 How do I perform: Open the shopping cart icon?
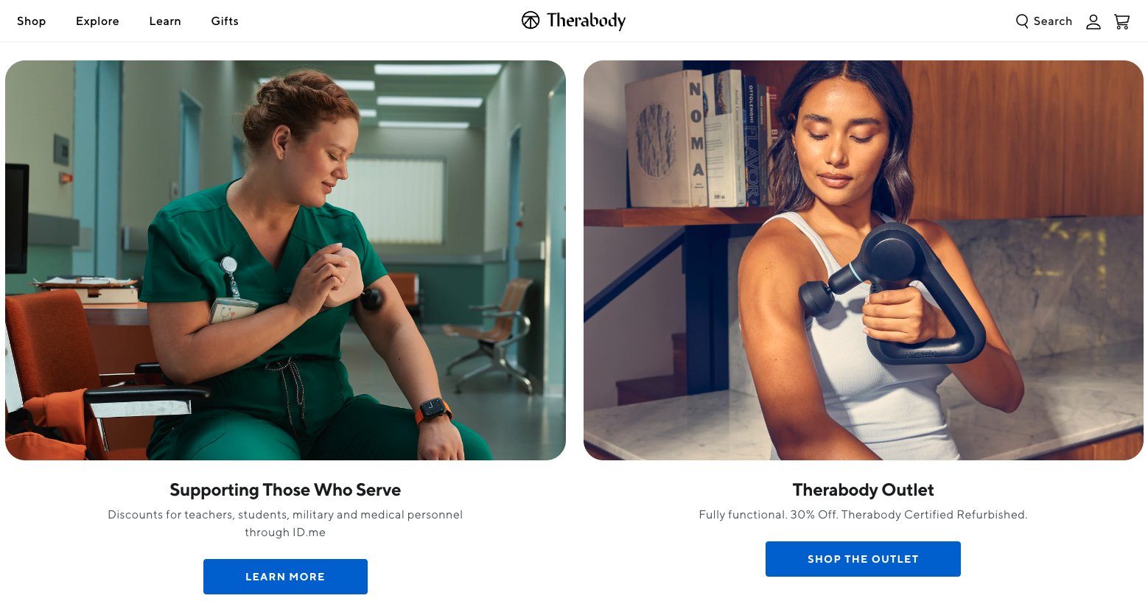(x=1121, y=21)
